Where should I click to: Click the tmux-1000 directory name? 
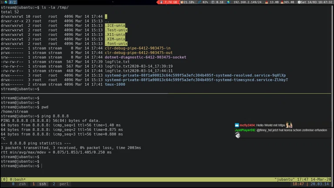click(115, 84)
